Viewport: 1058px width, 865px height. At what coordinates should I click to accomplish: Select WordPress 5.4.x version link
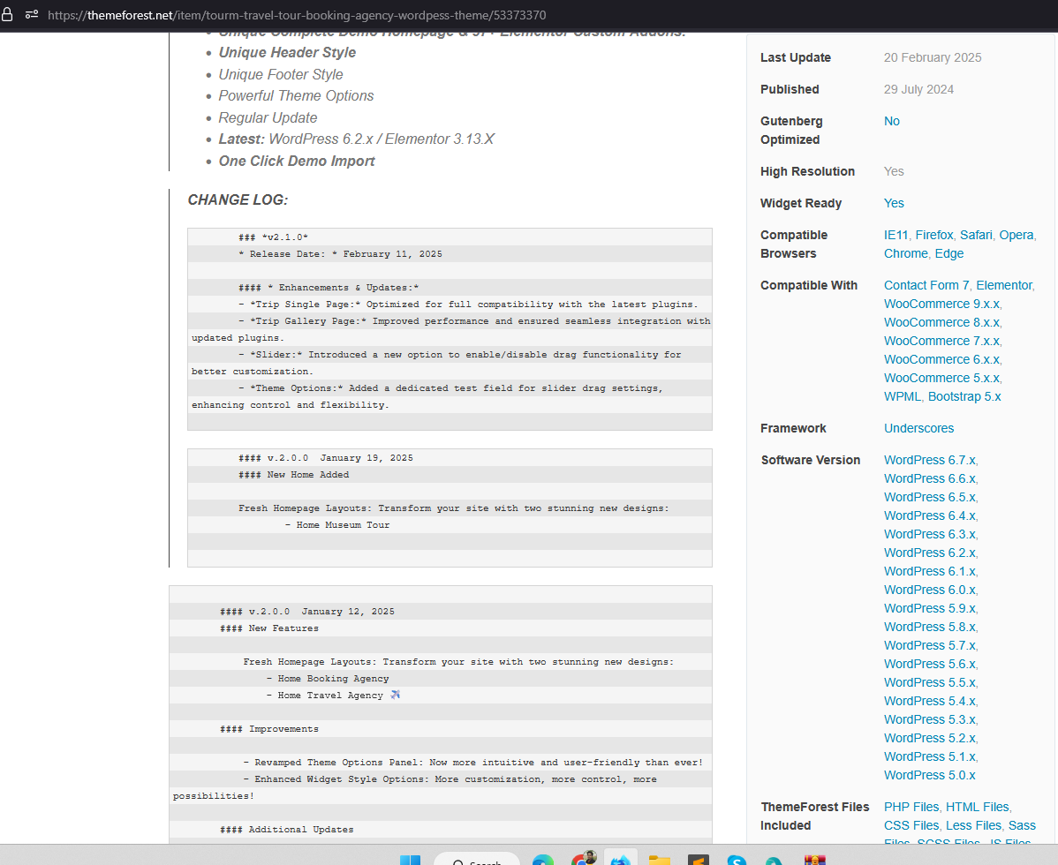point(929,701)
